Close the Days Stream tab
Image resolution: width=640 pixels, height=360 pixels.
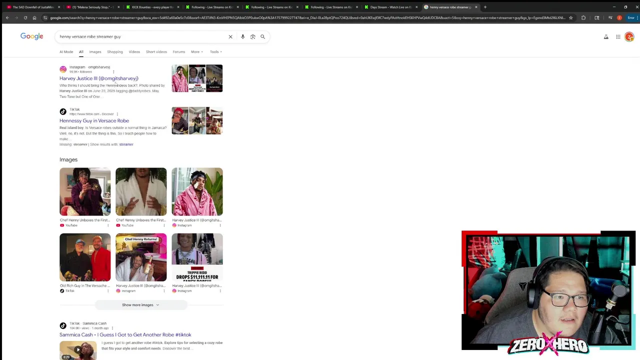click(x=416, y=7)
